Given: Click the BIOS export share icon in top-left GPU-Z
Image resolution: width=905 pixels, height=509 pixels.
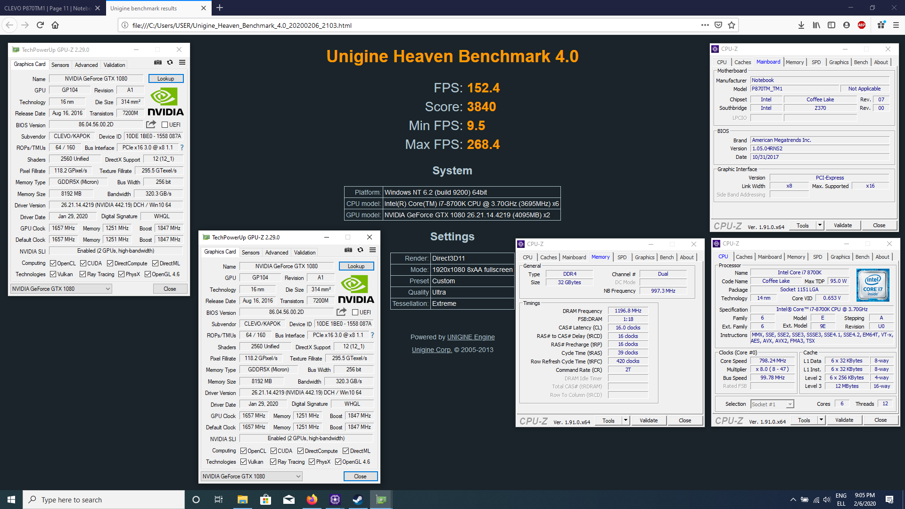Looking at the screenshot, I should tap(151, 124).
